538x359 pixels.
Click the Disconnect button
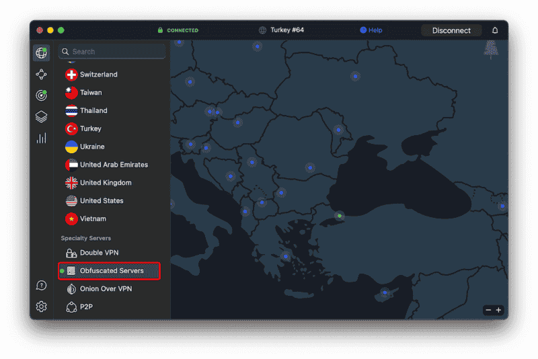(451, 30)
